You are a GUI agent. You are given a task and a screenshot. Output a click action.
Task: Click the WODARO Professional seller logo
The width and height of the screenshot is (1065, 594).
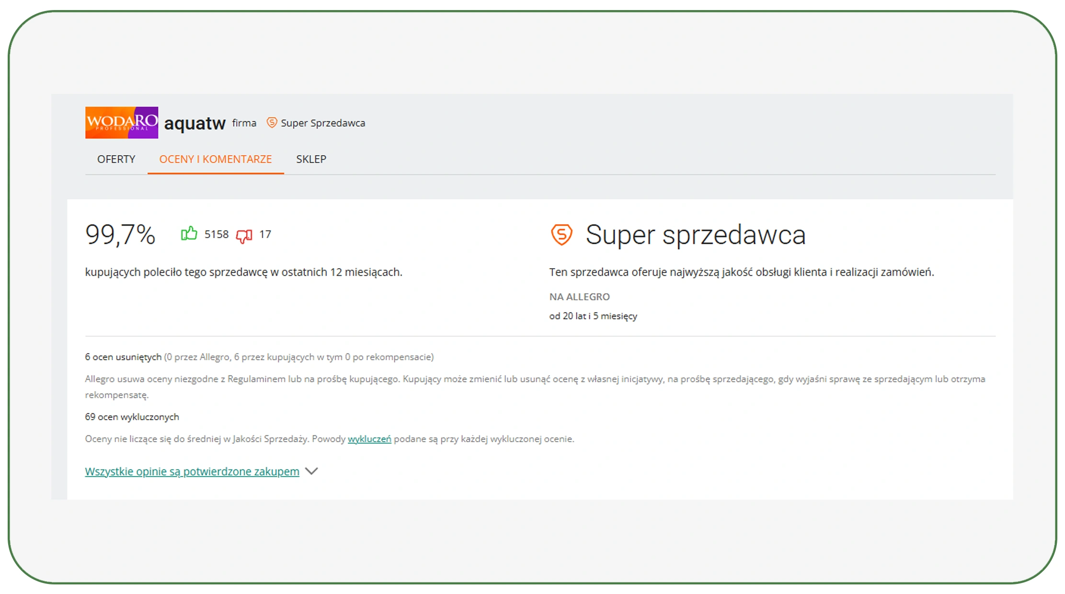[122, 123]
